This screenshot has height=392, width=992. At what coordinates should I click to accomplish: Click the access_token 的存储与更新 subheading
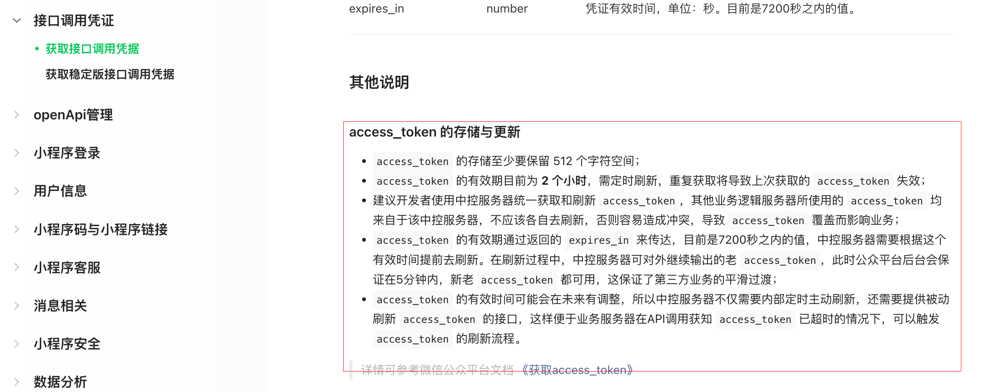coord(434,132)
